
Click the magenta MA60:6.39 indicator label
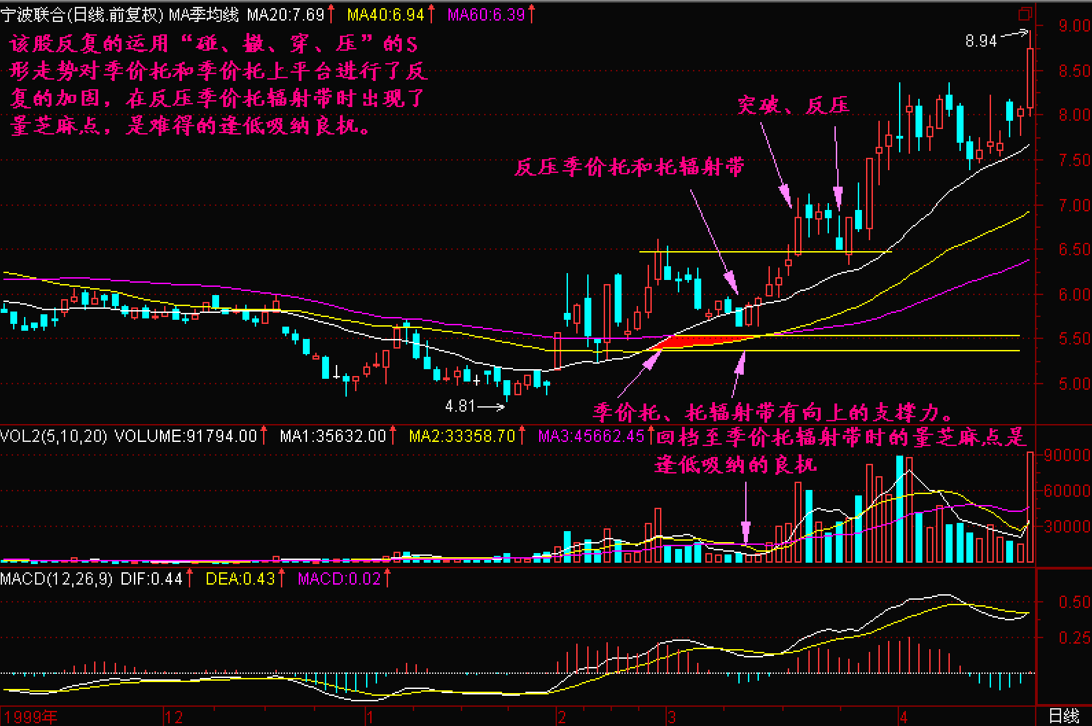[x=486, y=14]
